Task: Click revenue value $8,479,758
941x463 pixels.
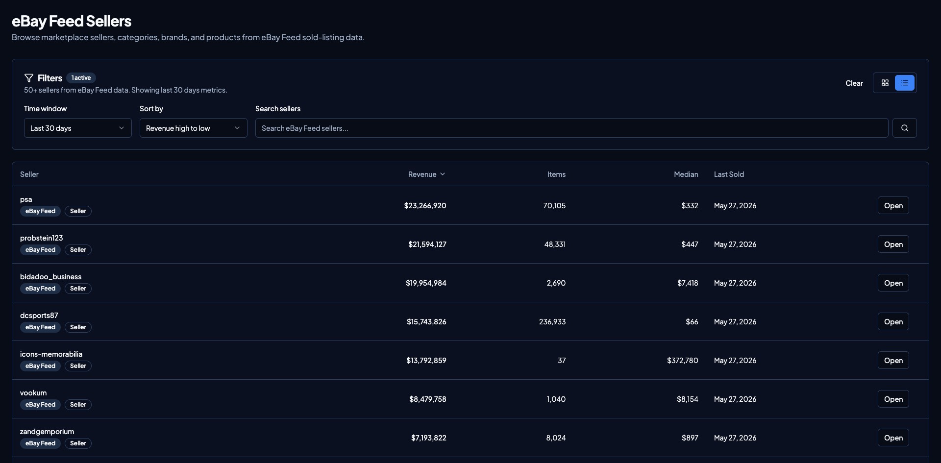Action: coord(427,399)
